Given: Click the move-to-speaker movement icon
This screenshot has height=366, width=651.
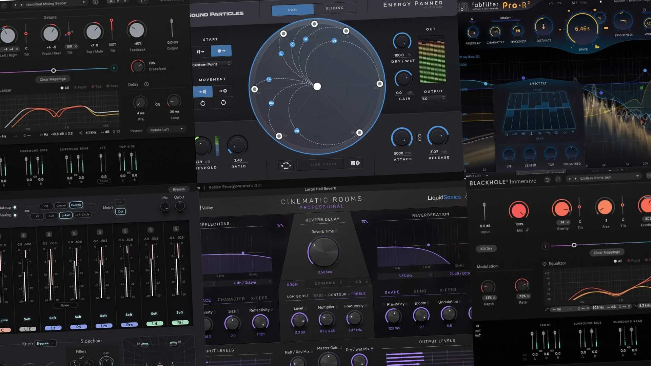Looking at the screenshot, I should click(202, 91).
